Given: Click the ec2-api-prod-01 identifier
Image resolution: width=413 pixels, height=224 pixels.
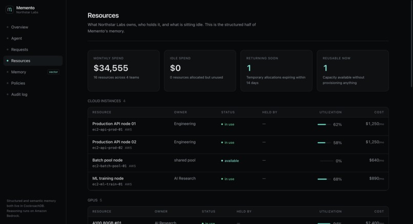Looking at the screenshot, I should (108, 129).
